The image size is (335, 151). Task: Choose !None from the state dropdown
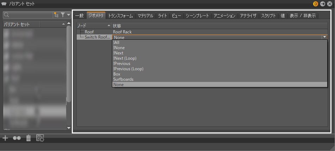click(x=220, y=48)
